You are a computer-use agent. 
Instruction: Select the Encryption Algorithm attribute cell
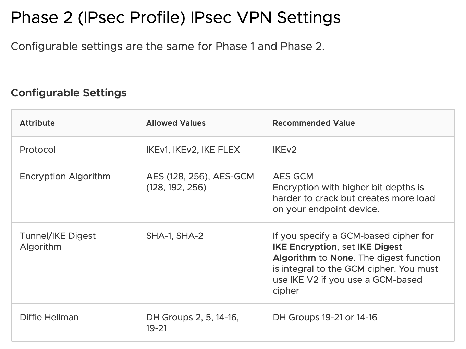[65, 177]
